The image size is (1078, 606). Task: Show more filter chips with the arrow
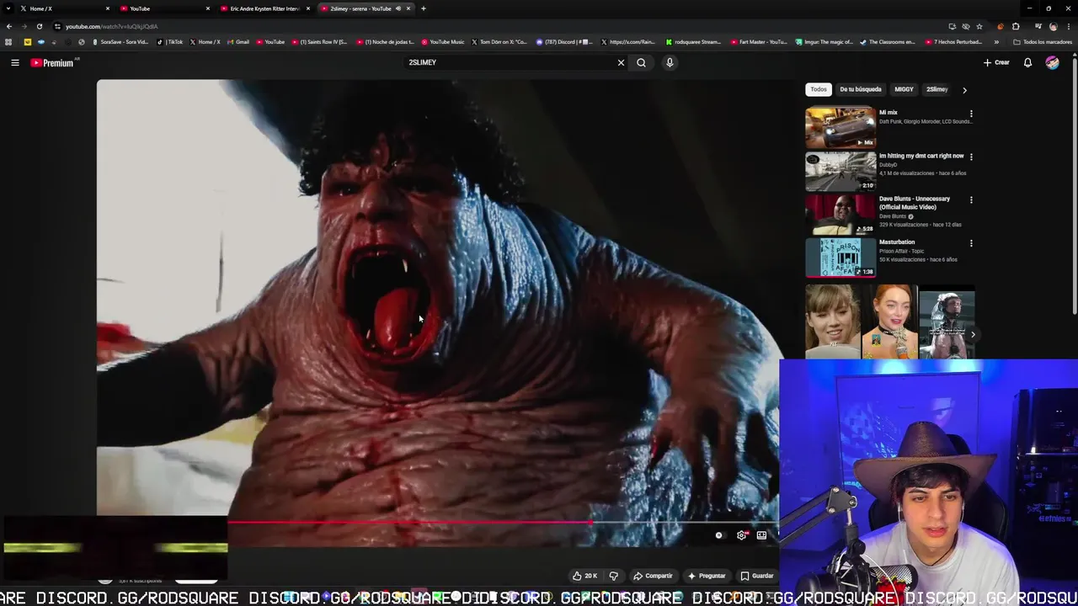pos(964,89)
